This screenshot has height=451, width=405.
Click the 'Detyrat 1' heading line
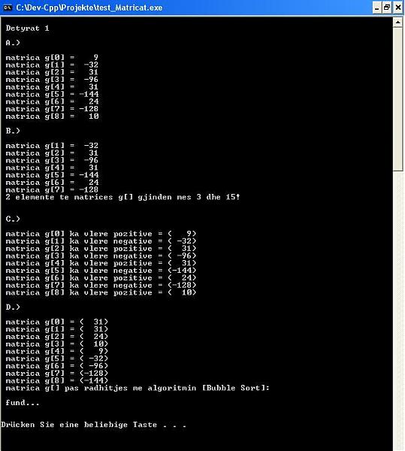coord(27,29)
